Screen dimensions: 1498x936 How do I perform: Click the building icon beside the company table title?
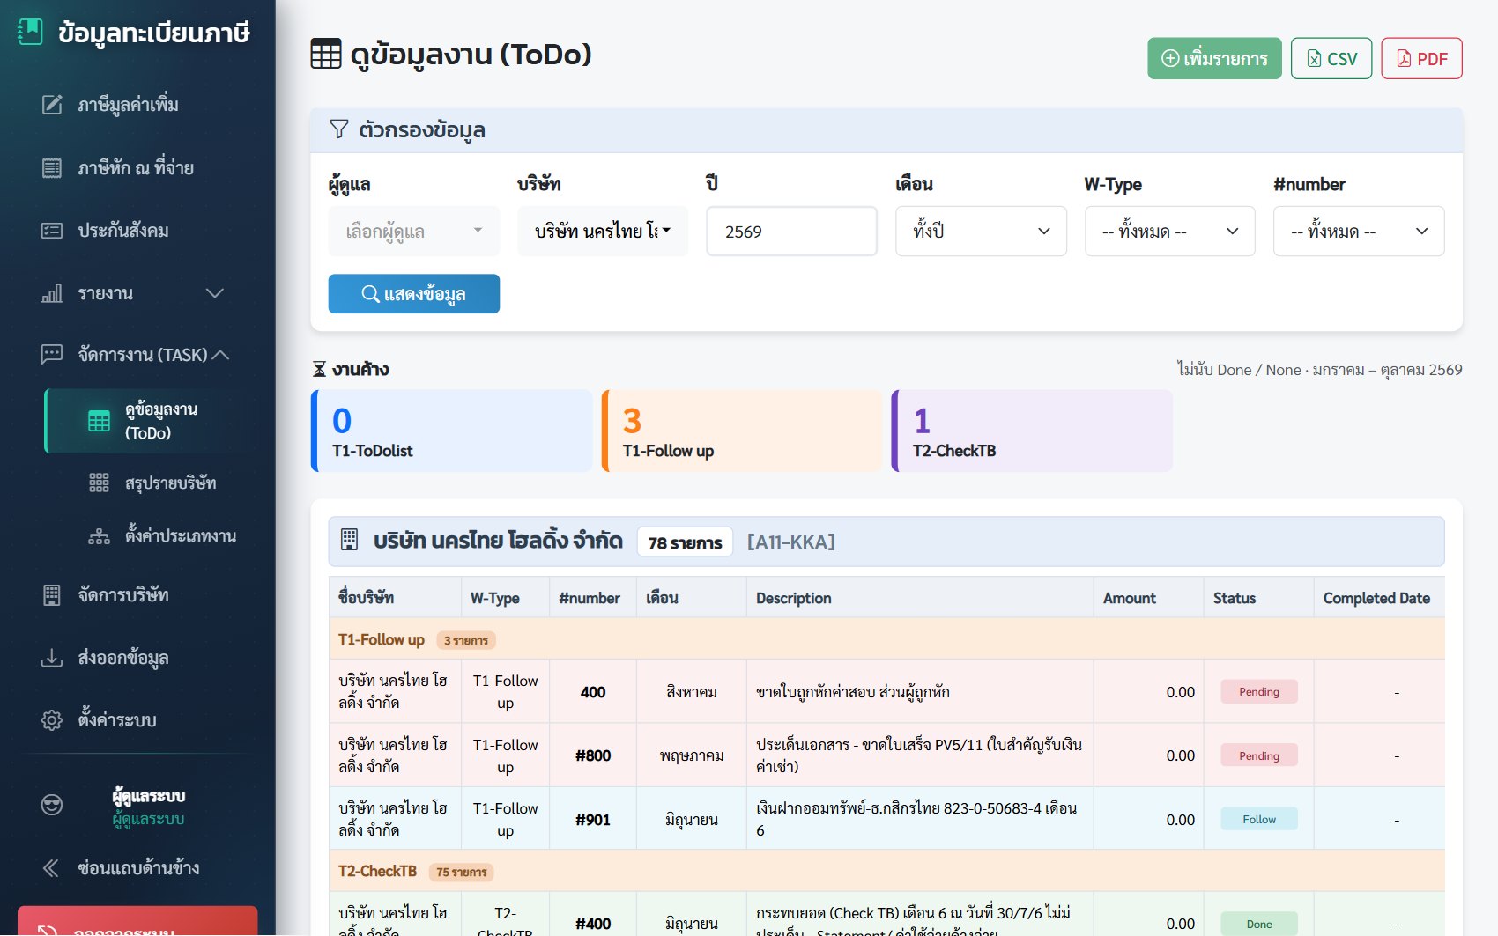point(349,540)
